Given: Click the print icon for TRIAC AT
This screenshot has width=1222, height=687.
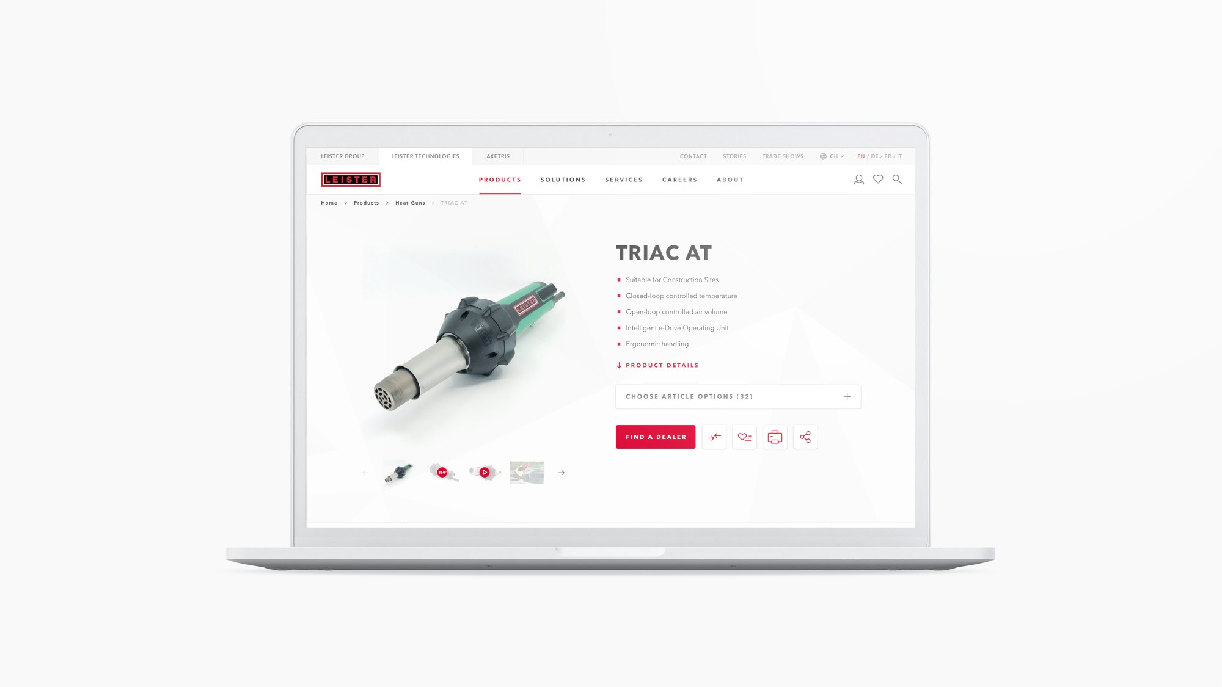Looking at the screenshot, I should [x=775, y=437].
